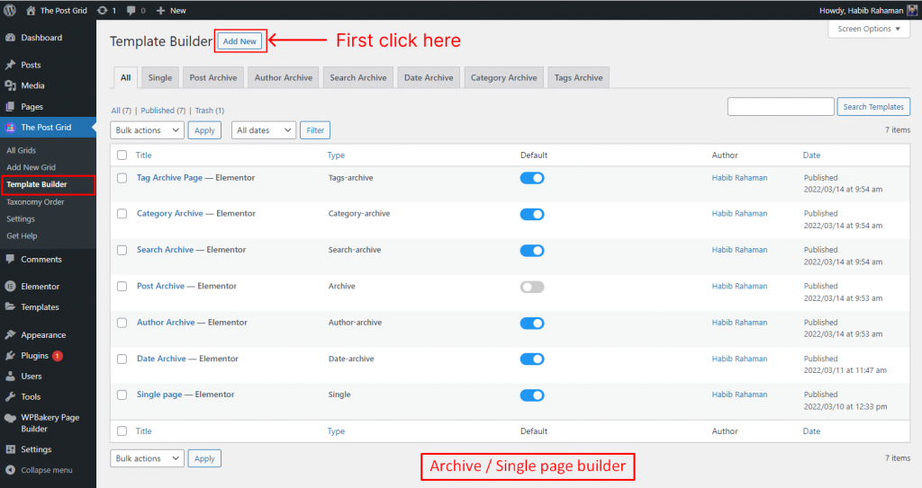Click the Templates folder icon
This screenshot has height=488, width=922.
(10, 306)
